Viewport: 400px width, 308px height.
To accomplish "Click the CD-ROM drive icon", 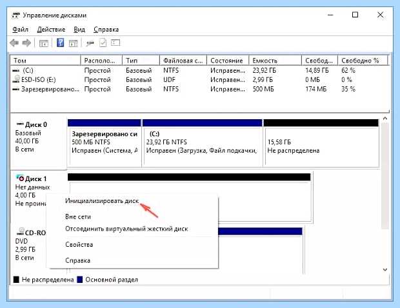I will [21, 231].
